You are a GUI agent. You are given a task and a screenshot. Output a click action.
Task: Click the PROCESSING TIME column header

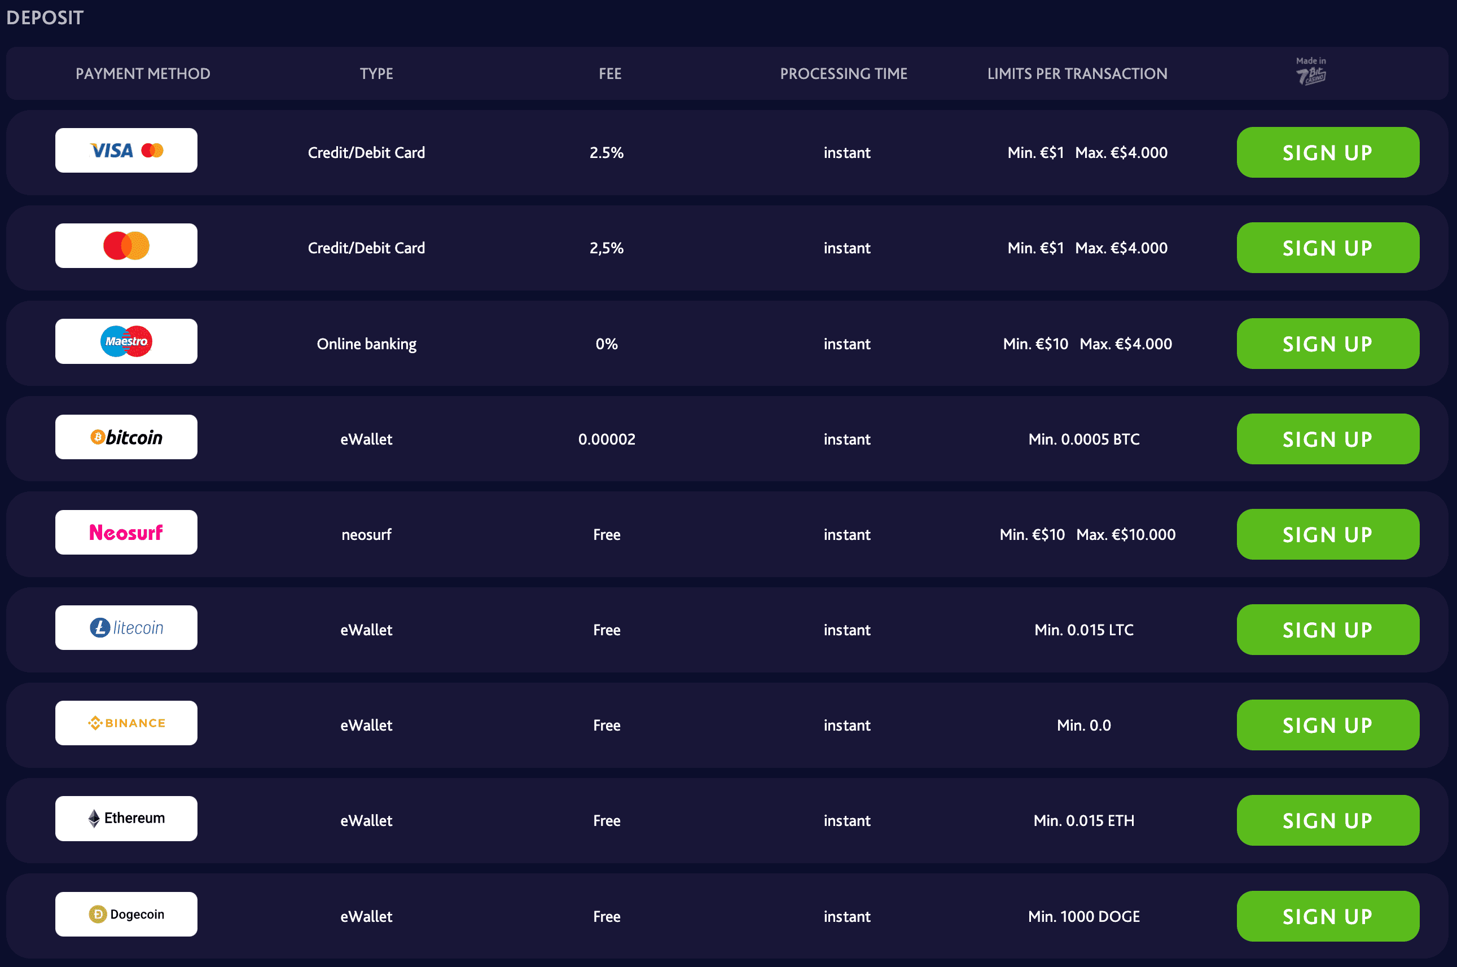pyautogui.click(x=844, y=73)
